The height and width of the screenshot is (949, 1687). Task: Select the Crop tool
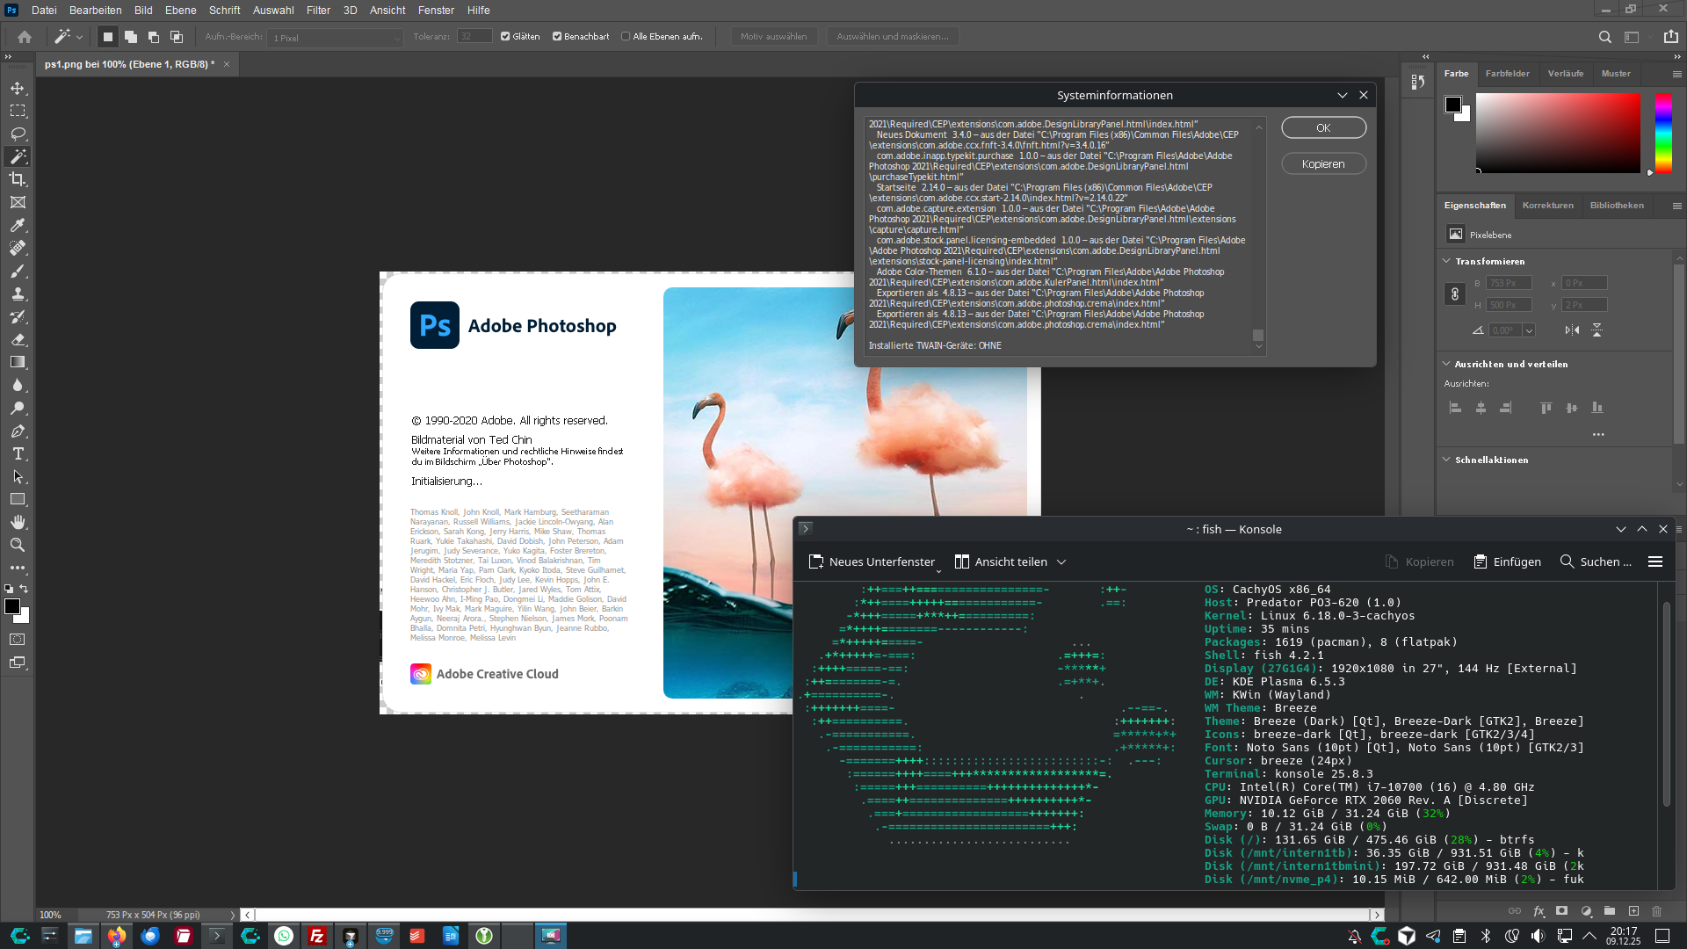17,179
